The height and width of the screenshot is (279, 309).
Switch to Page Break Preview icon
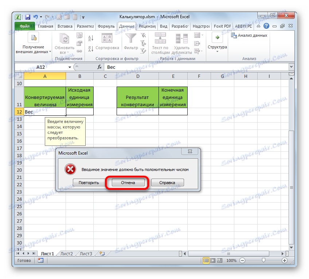pos(219,261)
